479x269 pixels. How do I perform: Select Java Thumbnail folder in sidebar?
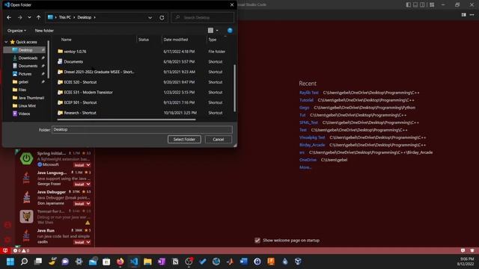(31, 98)
